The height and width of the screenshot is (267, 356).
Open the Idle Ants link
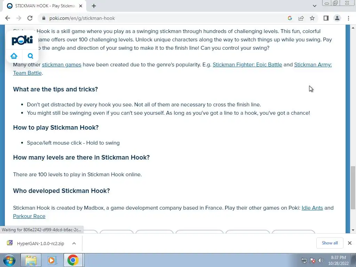(x=312, y=208)
